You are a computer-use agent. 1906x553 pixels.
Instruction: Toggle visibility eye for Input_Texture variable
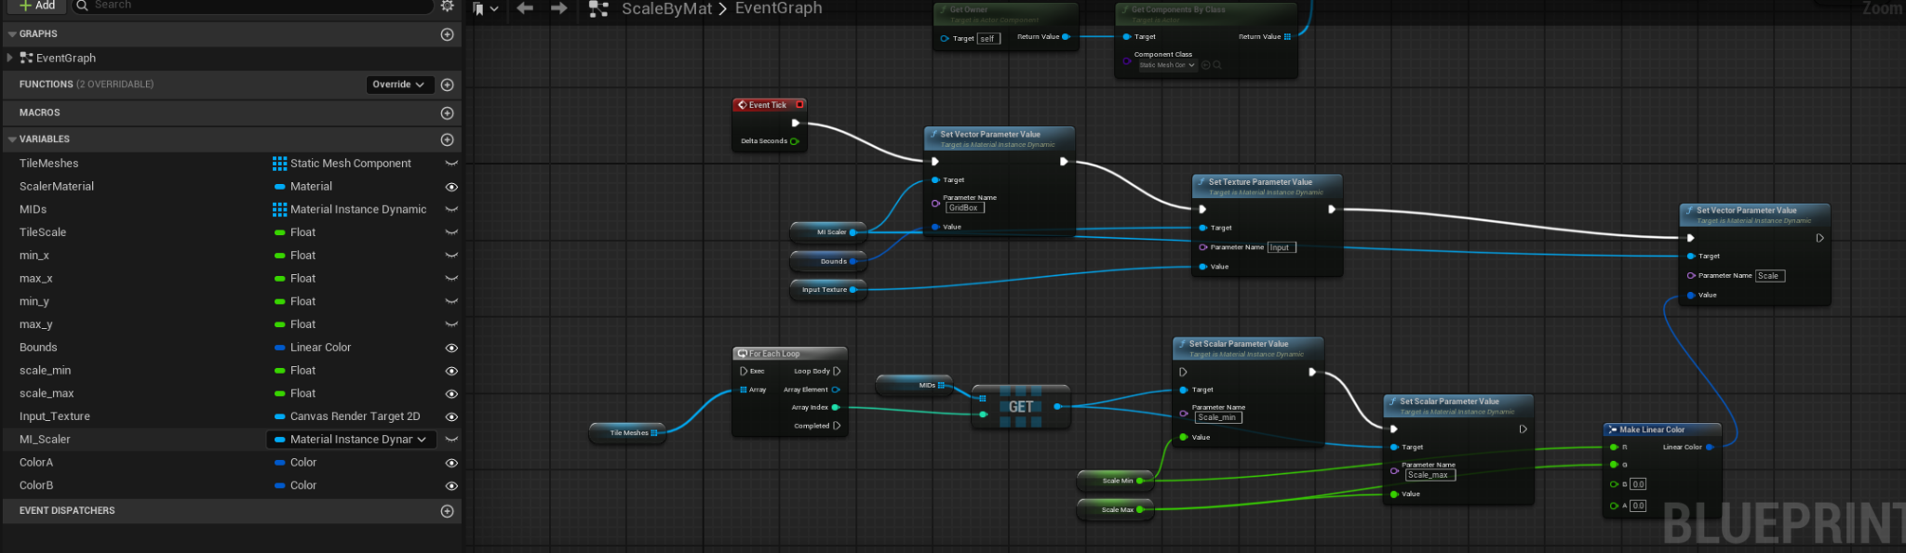pos(451,417)
